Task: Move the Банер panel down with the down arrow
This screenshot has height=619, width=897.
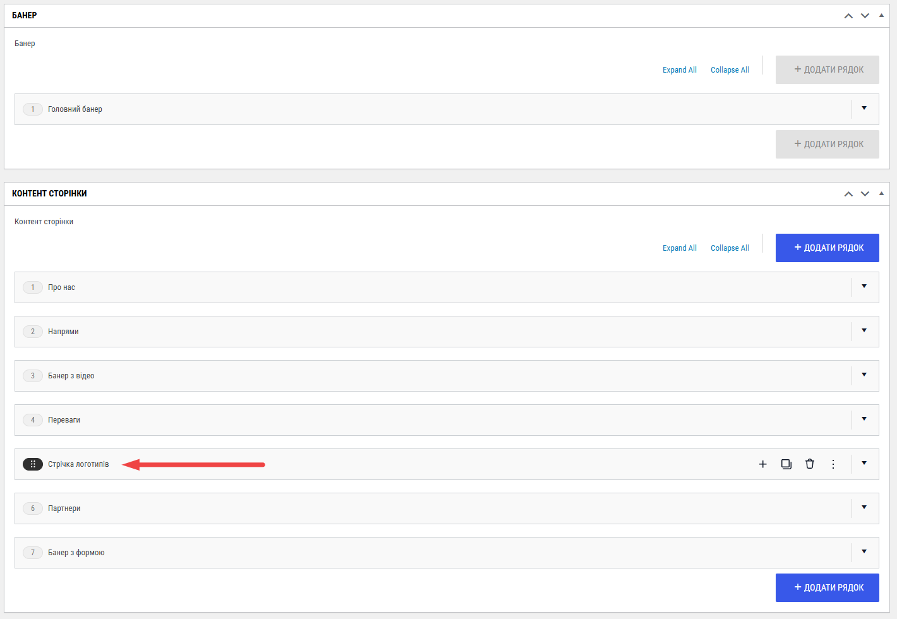Action: tap(865, 16)
